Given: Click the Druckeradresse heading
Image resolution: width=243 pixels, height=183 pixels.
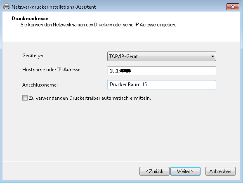Looking at the screenshot, I should [30, 19].
